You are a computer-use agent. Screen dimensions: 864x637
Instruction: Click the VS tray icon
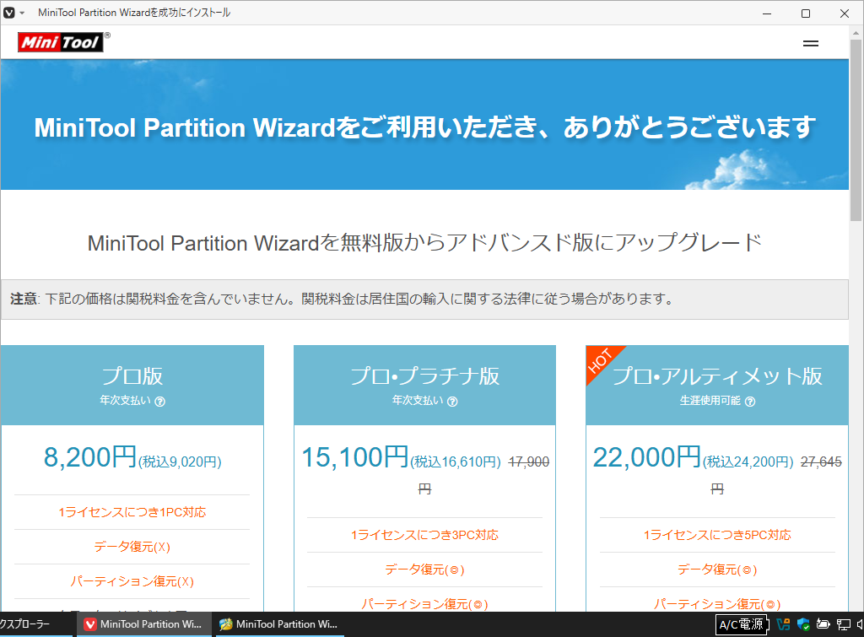pos(783,624)
